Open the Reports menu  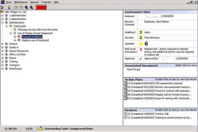coord(35,2)
